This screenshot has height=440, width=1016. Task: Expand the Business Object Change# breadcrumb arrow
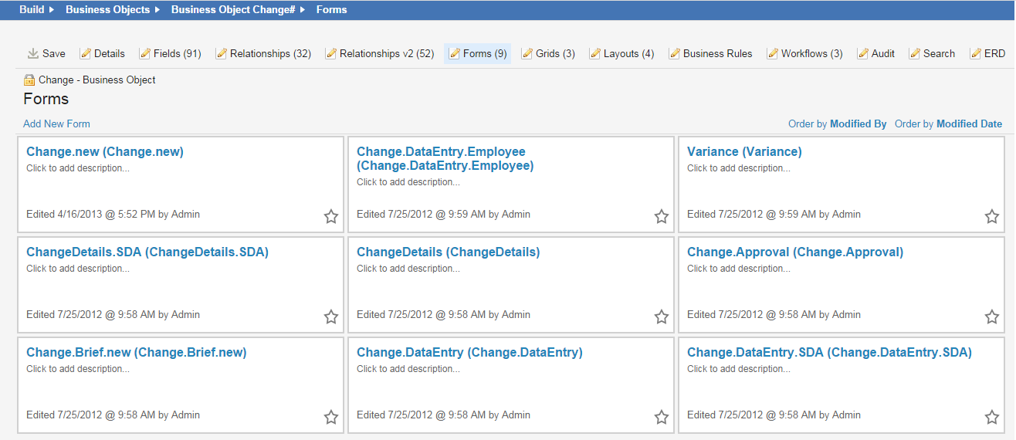(303, 10)
